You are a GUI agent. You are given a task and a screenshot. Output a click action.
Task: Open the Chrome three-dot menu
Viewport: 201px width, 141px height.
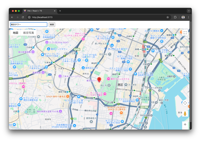click(188, 17)
